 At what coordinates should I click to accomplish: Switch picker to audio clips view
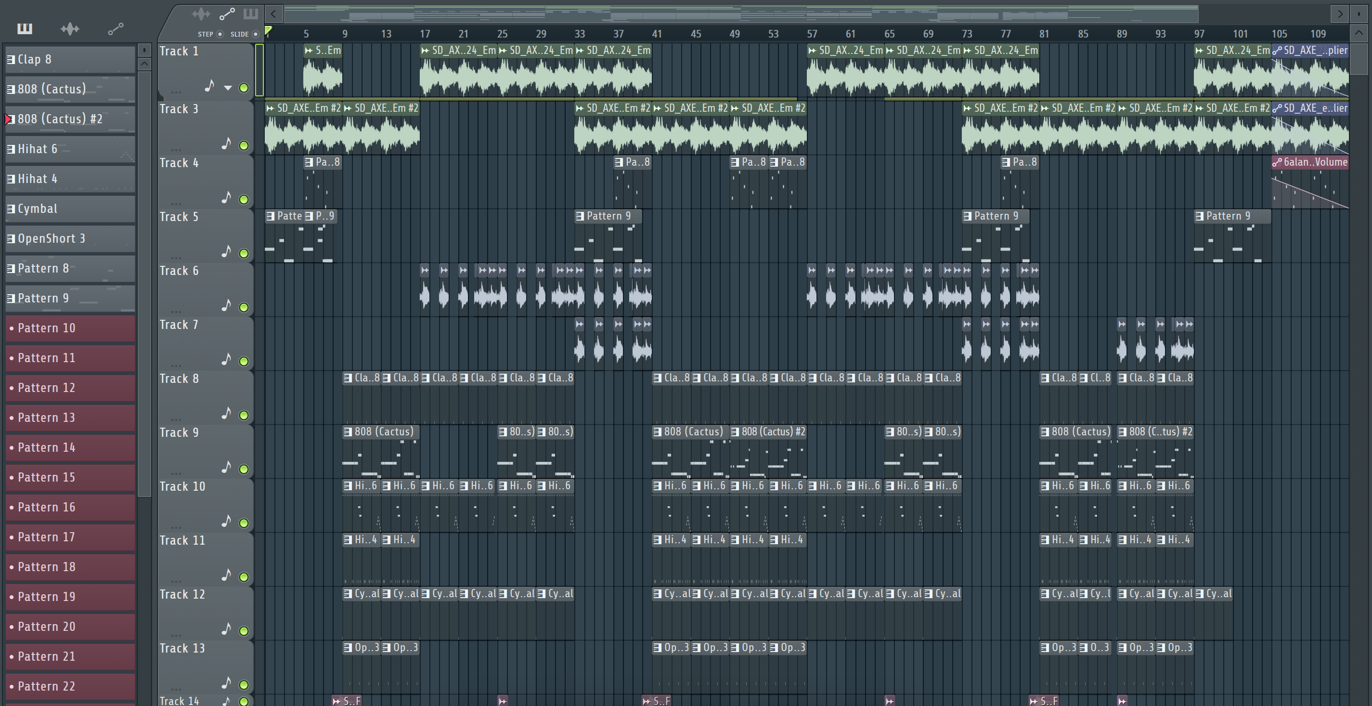[x=70, y=29]
